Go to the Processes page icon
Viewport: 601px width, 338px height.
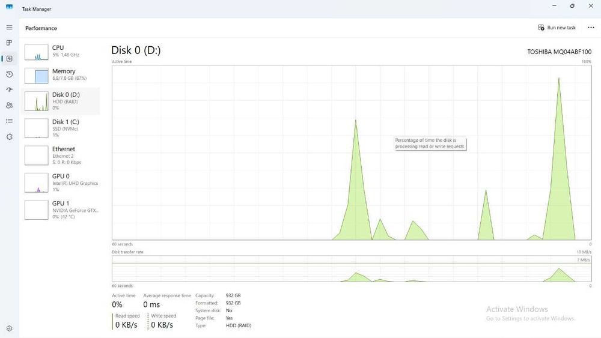(9, 43)
